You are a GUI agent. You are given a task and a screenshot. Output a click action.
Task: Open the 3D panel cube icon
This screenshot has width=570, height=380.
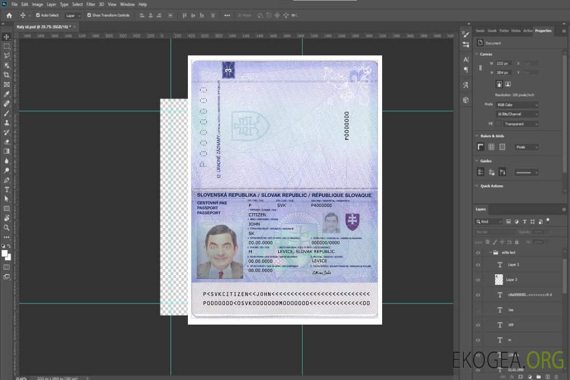(466, 100)
